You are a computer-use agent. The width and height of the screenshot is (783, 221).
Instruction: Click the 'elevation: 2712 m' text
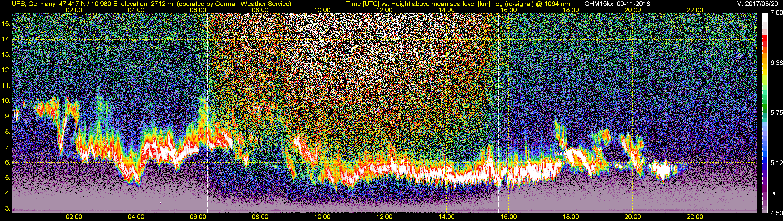(x=147, y=4)
